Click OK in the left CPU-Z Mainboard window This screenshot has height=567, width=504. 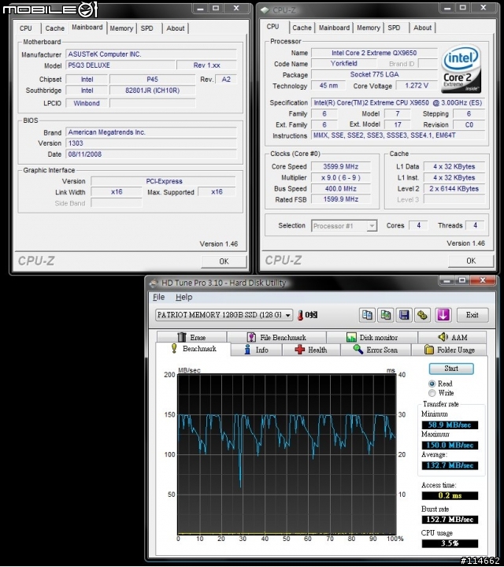(224, 261)
